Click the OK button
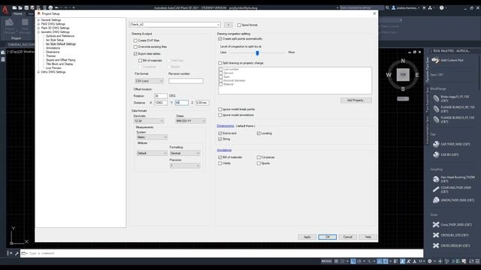 click(x=328, y=237)
